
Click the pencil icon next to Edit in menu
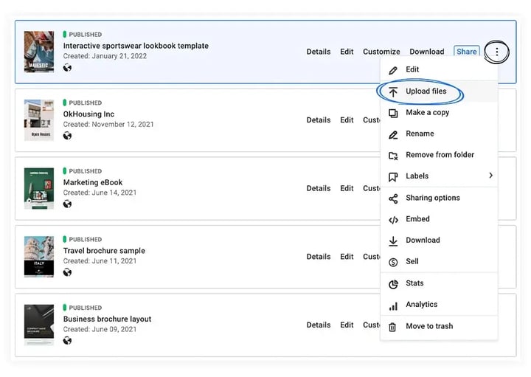pos(393,70)
